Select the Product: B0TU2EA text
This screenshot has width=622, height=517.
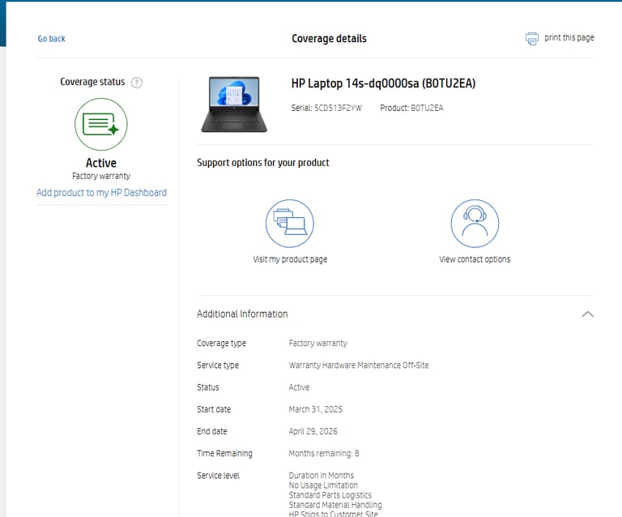[x=411, y=108]
